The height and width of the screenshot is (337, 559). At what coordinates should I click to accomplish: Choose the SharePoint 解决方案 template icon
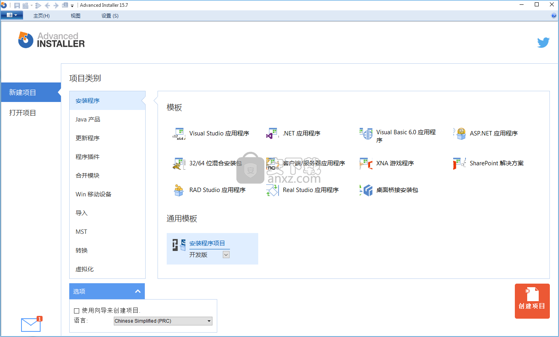pyautogui.click(x=460, y=163)
